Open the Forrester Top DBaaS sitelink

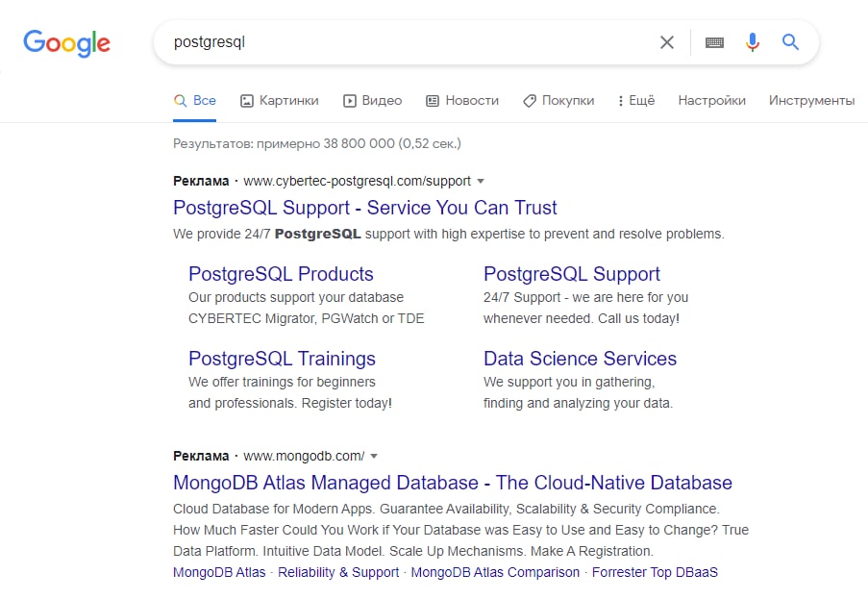655,572
